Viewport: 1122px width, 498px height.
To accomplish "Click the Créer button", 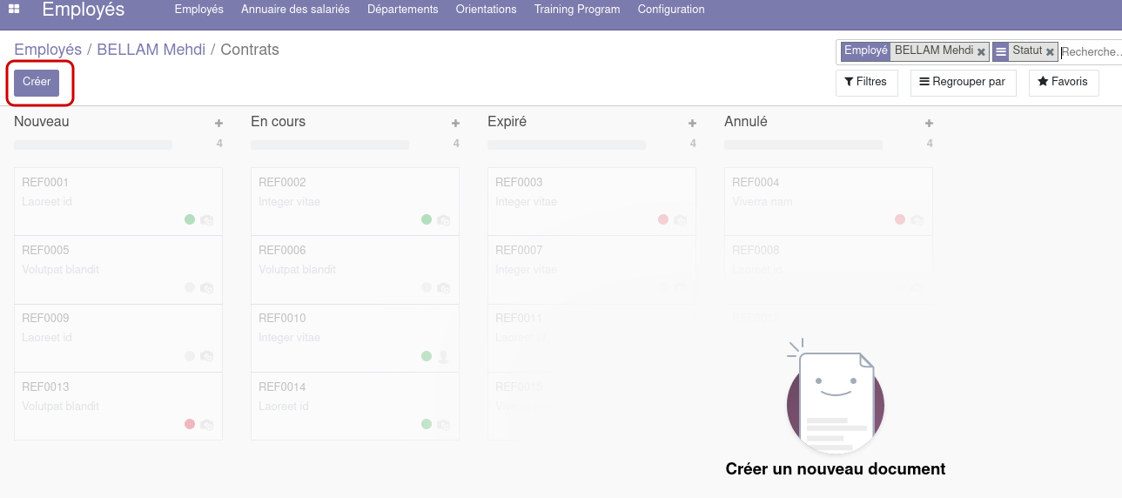I will click(x=37, y=83).
